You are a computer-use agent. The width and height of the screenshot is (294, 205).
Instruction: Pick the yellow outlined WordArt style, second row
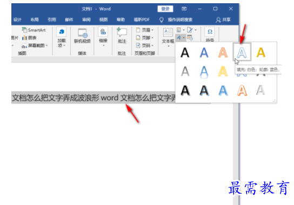(223, 72)
